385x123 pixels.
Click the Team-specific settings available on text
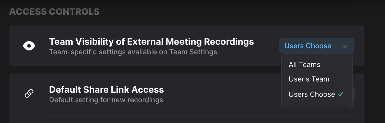pyautogui.click(x=108, y=52)
